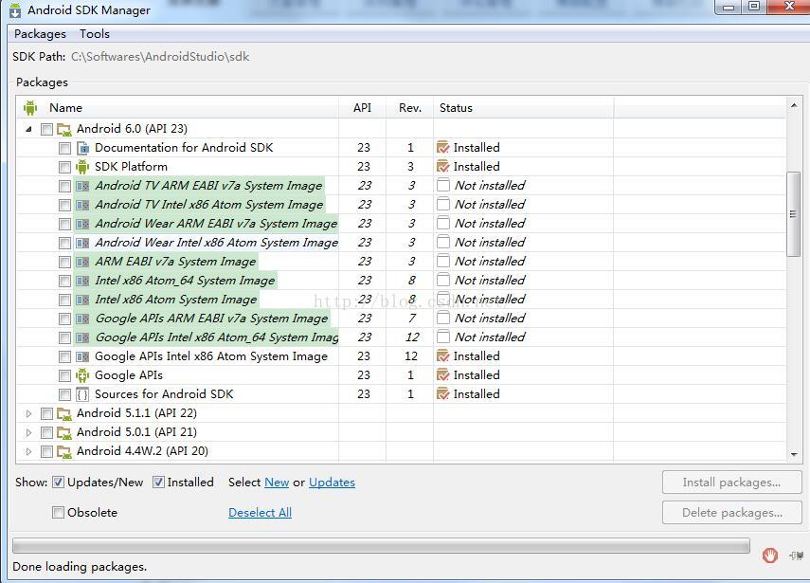Click the Sources for Android SDK braces icon
This screenshot has height=583, width=810.
[x=82, y=395]
